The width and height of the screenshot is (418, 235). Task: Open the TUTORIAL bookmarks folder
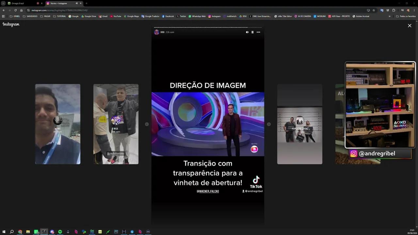[x=59, y=16]
